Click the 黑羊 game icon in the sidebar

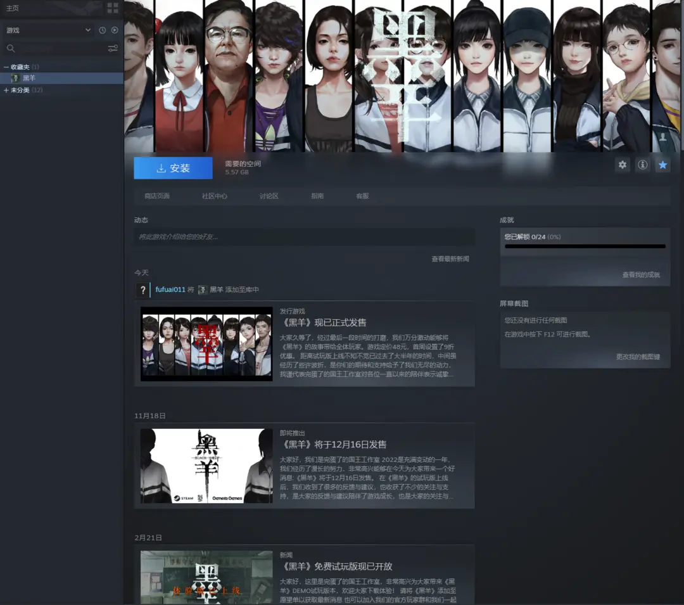[15, 78]
